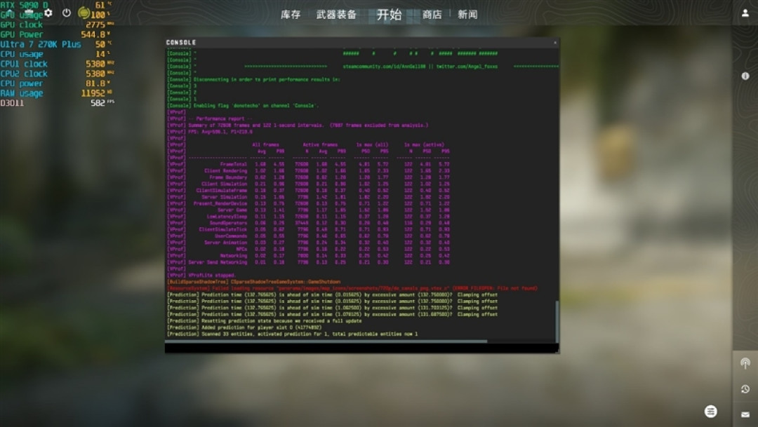Click the CPU2 clock 5380 value
758x427 pixels.
tap(95, 74)
